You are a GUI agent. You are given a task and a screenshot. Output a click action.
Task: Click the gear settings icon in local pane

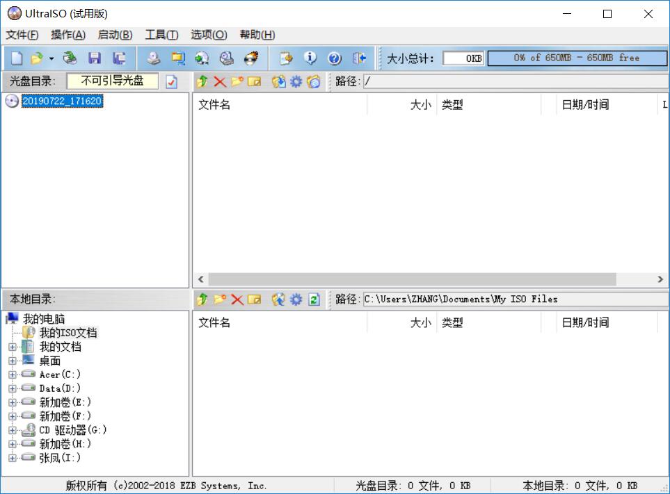296,299
